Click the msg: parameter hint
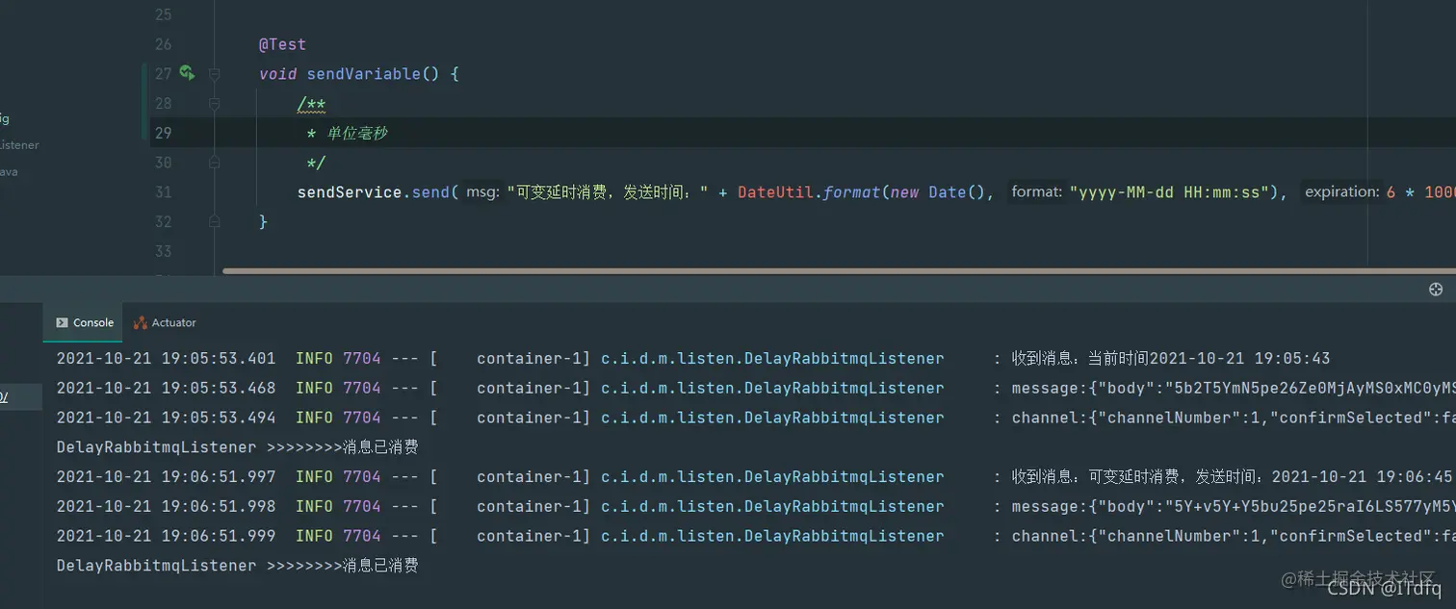 click(483, 192)
